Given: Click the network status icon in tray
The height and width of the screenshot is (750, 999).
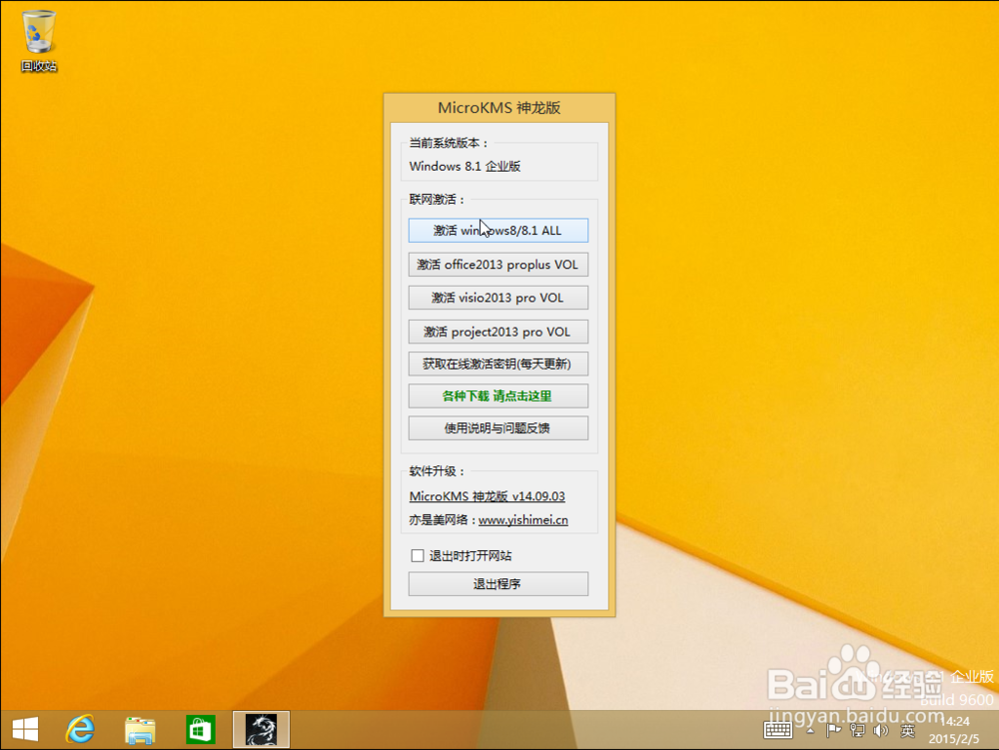Looking at the screenshot, I should tap(859, 730).
